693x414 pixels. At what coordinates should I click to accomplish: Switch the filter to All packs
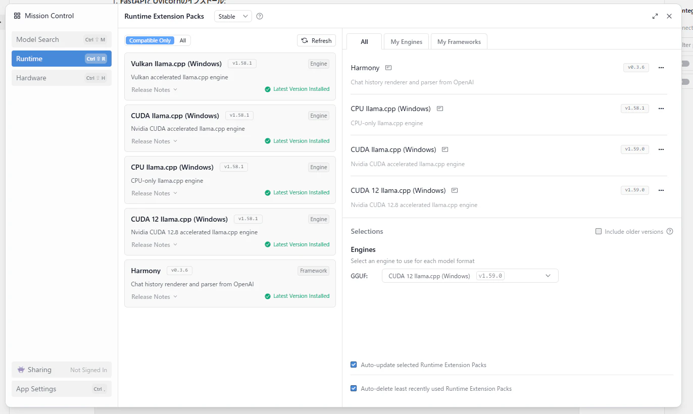183,40
